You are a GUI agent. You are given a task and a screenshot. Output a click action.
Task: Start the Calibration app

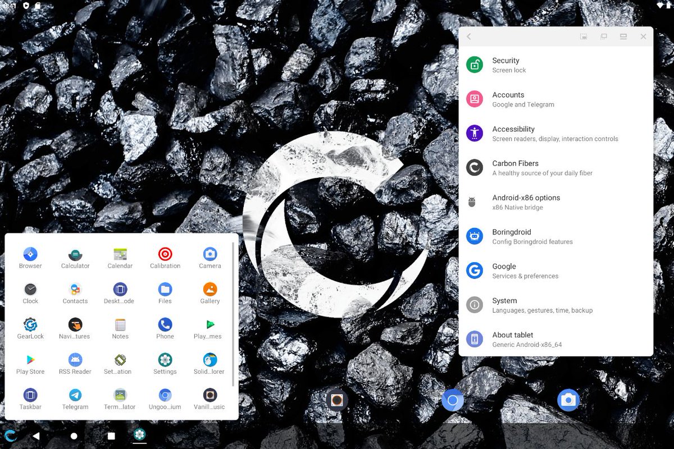[x=165, y=258]
